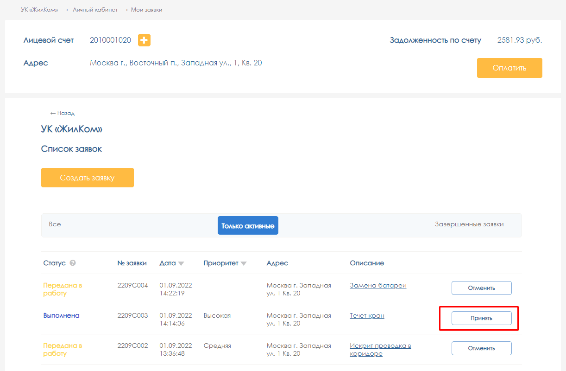
Task: Switch to the Все filter tab
Action: coord(55,224)
